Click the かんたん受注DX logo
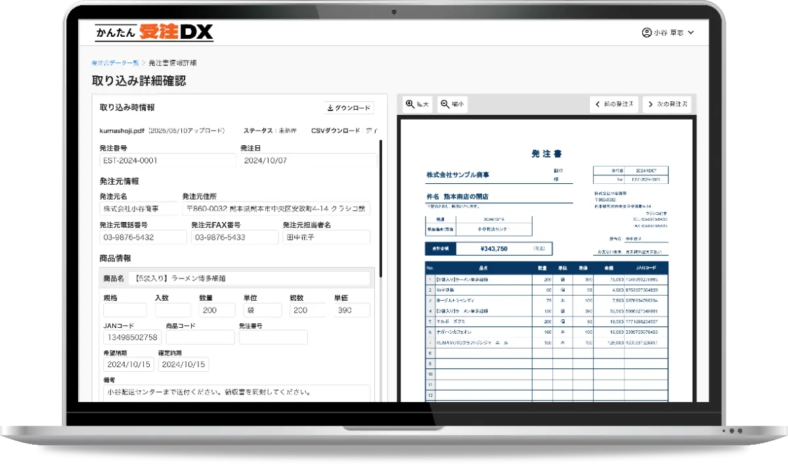Viewport: 788px width, 469px height. click(153, 31)
